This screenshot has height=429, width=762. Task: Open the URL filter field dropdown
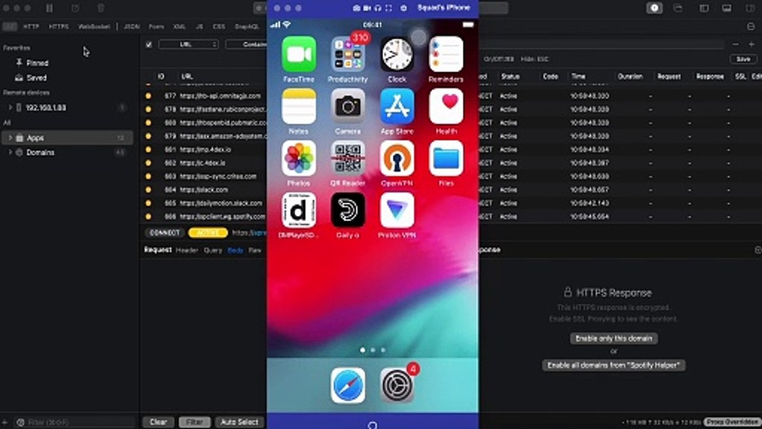pos(189,45)
